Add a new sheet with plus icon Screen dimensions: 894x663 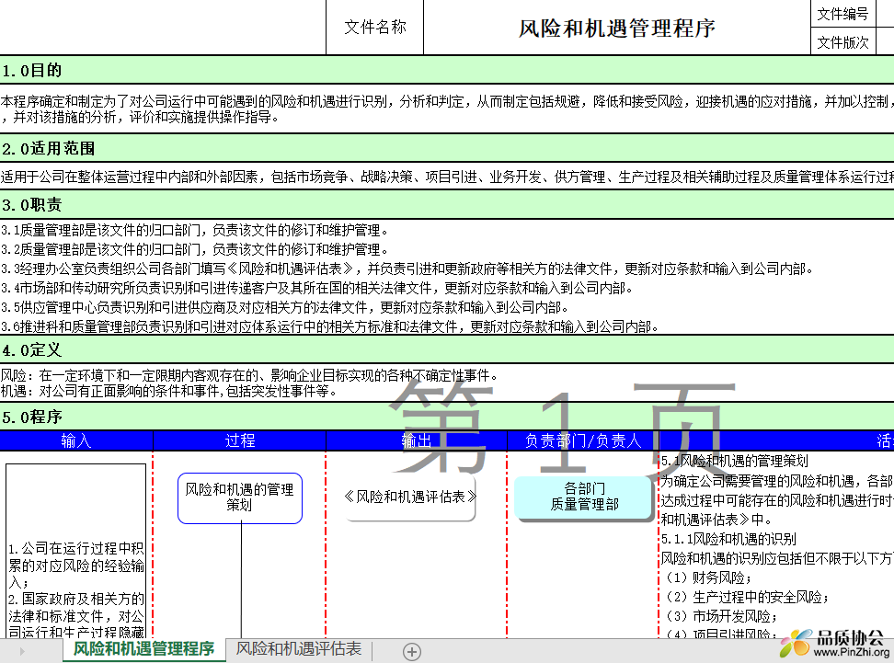click(412, 652)
